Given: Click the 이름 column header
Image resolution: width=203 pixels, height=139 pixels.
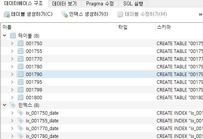Looking at the screenshot, I should (x=59, y=27).
